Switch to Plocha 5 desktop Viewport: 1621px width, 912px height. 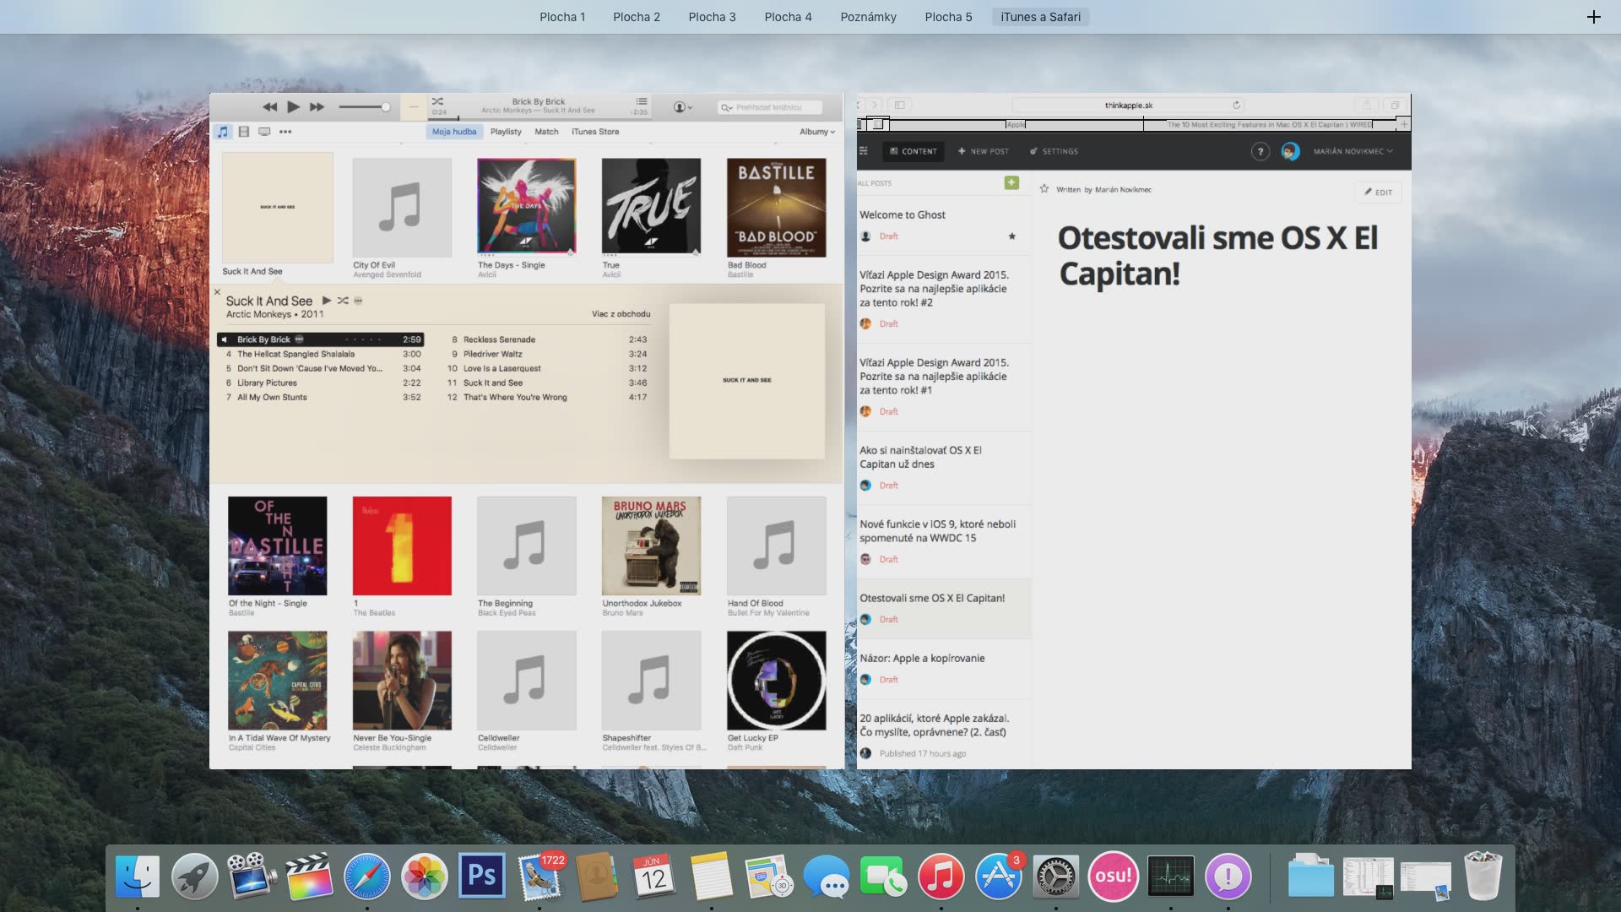point(948,17)
